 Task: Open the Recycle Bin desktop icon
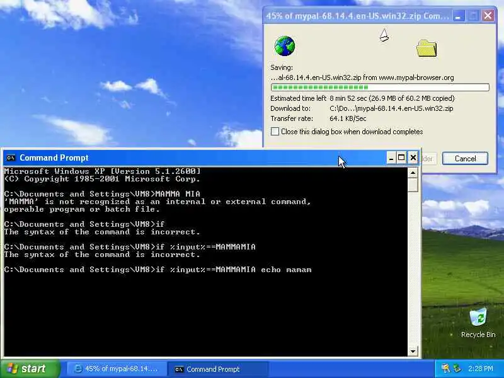[478, 323]
